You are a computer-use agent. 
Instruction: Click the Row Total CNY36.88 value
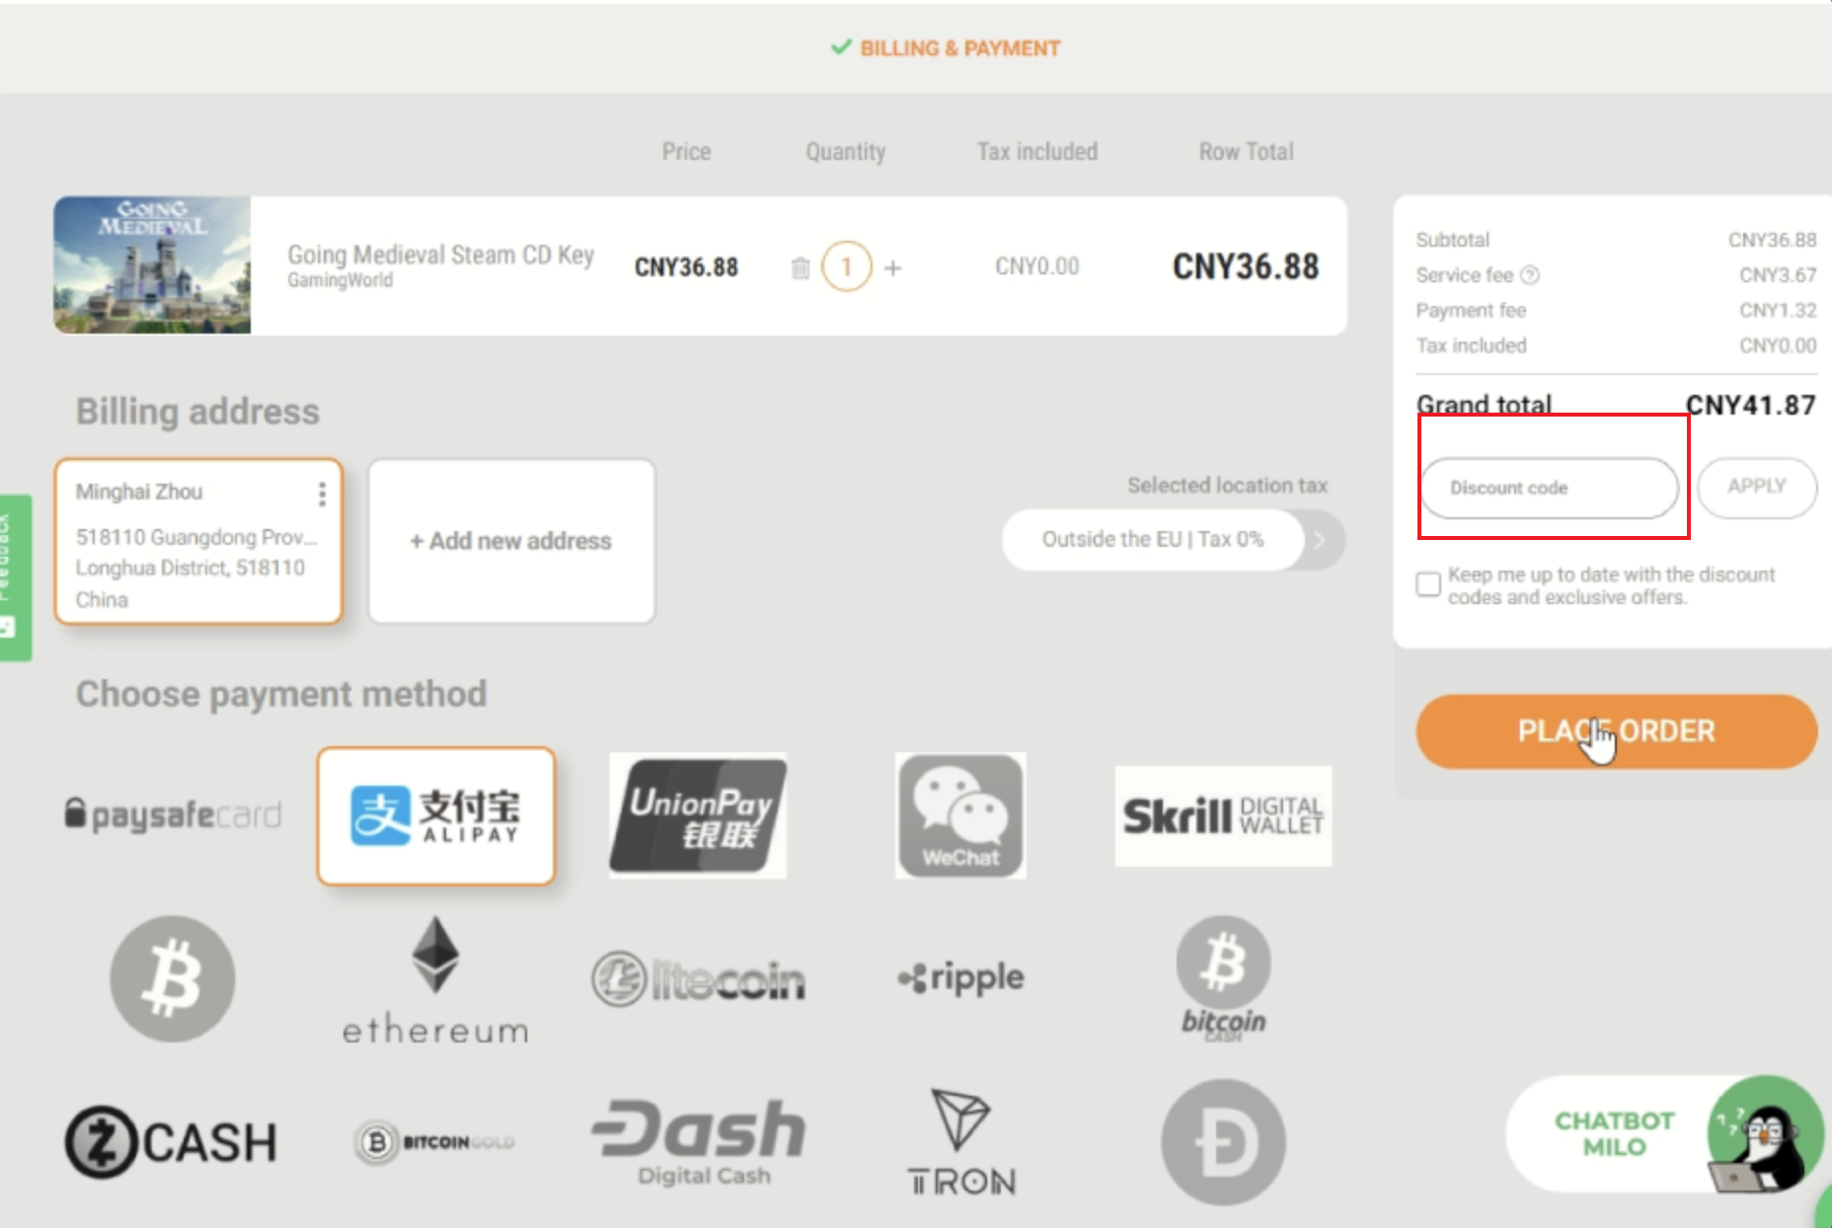(1246, 267)
